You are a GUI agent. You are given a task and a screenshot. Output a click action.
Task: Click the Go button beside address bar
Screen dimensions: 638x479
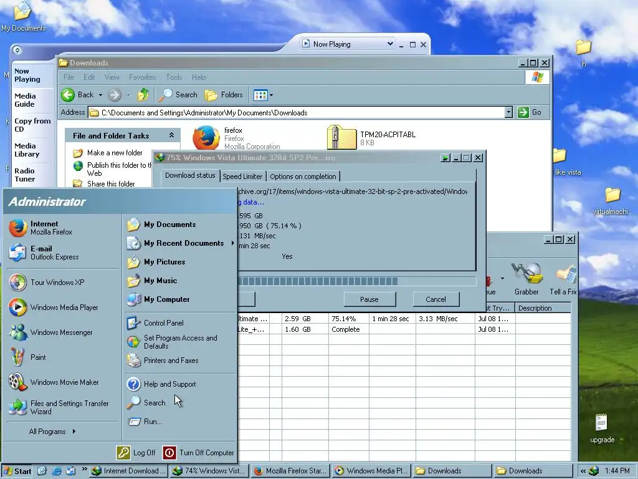[530, 112]
